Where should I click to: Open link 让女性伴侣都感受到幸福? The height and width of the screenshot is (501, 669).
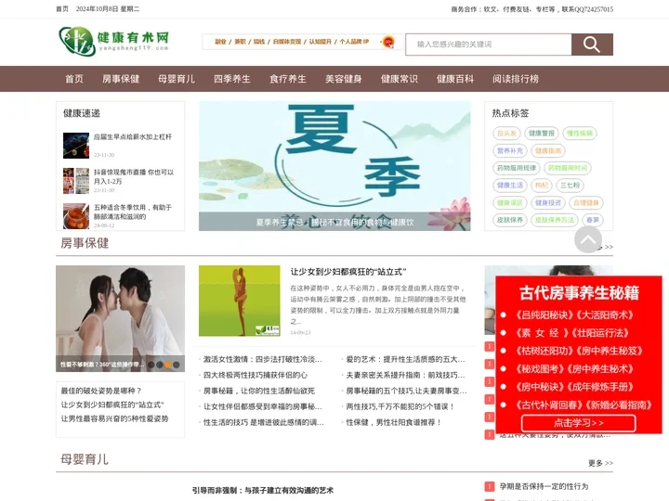(262, 407)
